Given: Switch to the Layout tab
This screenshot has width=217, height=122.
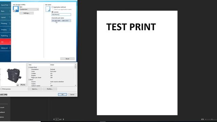Looking at the screenshot, I should click(5, 17).
